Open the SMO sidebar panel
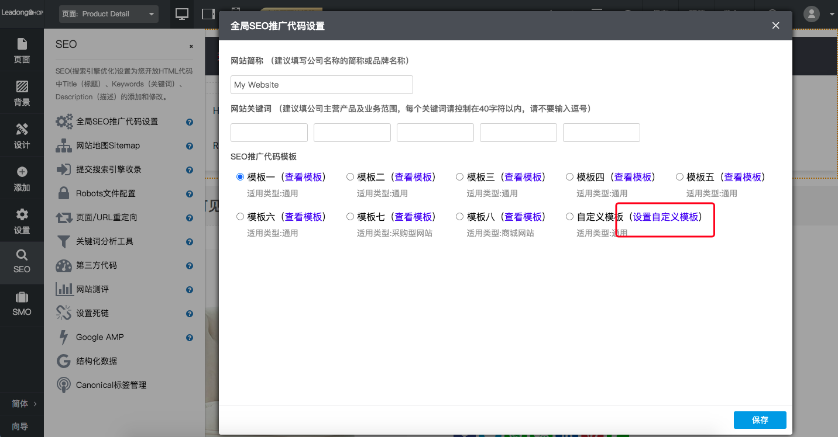Viewport: 838px width, 437px height. click(x=22, y=304)
